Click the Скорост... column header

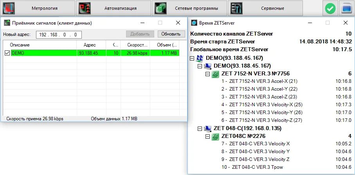135,45
